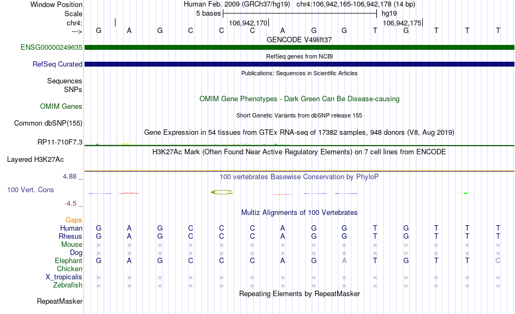Image resolution: width=515 pixels, height=314 pixels.
Task: Click the OMIM Gene Phenotypes track title
Action: [x=299, y=99]
